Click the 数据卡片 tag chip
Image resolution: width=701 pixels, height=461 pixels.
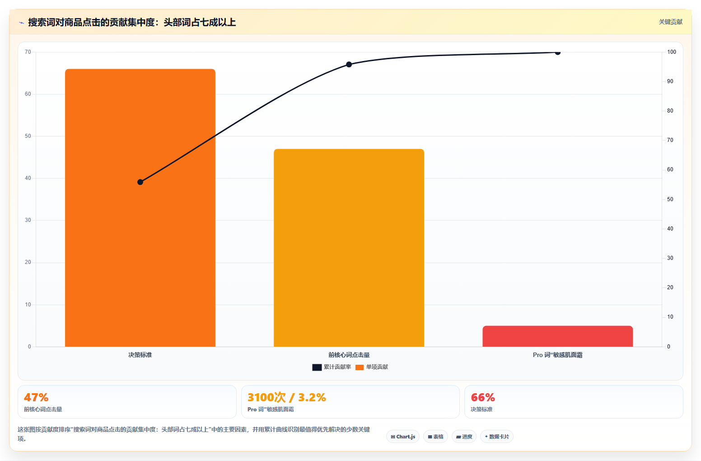[x=496, y=437]
